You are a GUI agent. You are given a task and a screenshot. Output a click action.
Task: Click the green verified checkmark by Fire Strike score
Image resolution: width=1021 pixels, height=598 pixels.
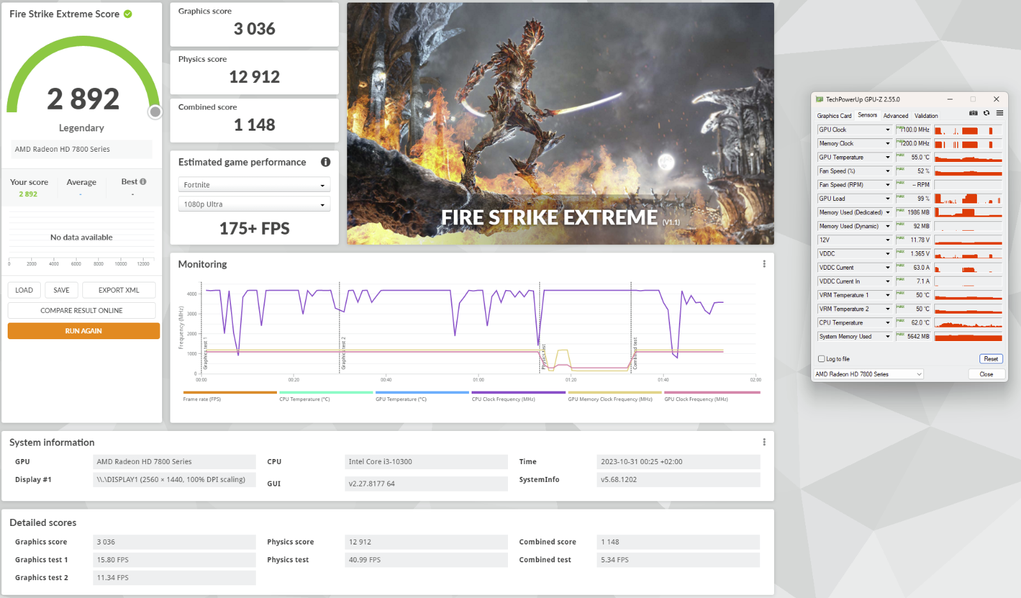128,14
